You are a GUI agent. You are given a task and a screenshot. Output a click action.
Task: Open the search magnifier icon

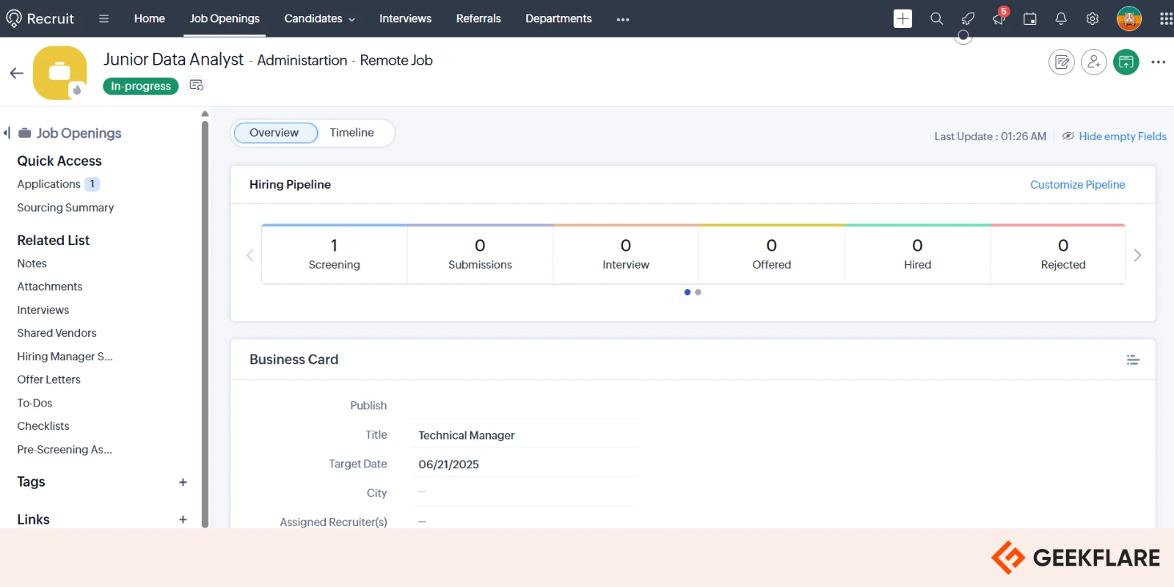[x=936, y=18]
